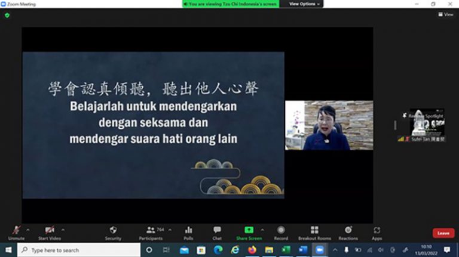Open the Security options
Image resolution: width=459 pixels, height=257 pixels.
[x=113, y=232]
